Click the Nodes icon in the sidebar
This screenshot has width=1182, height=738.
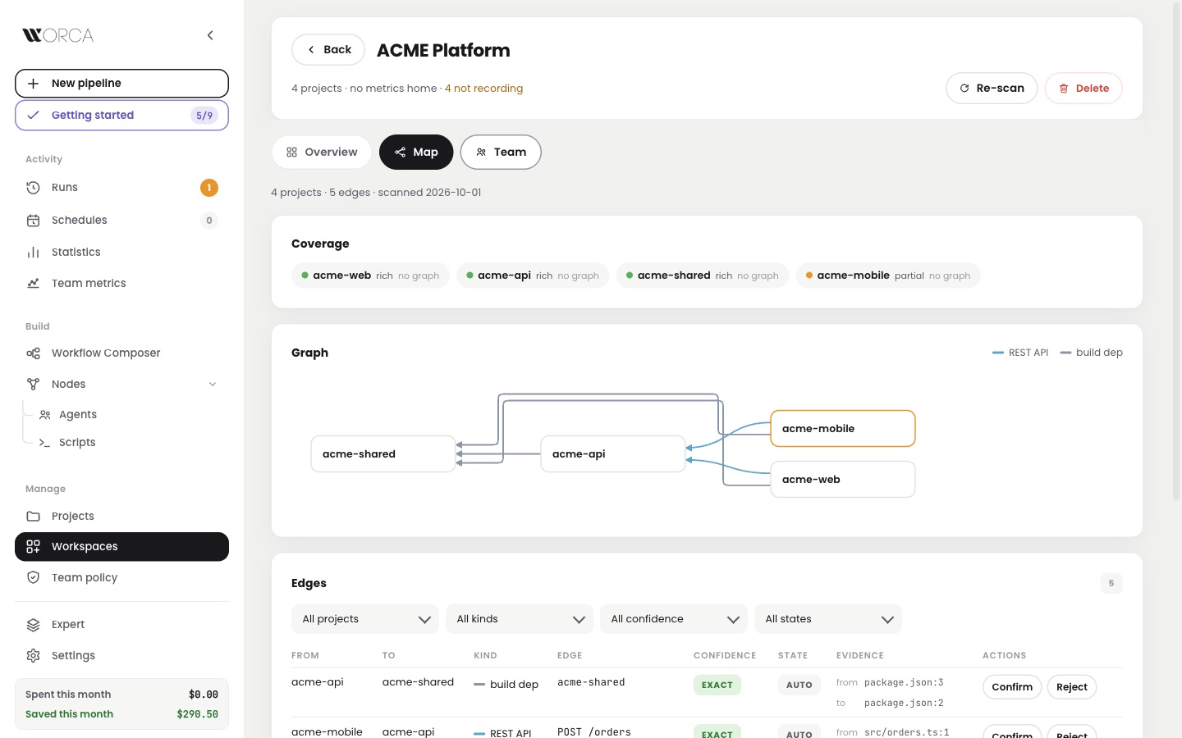pos(33,384)
